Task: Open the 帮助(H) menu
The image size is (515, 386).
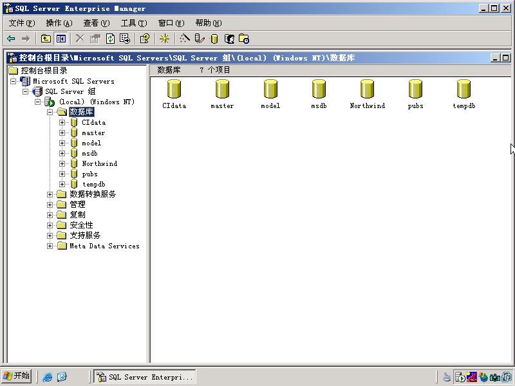Action: [209, 23]
